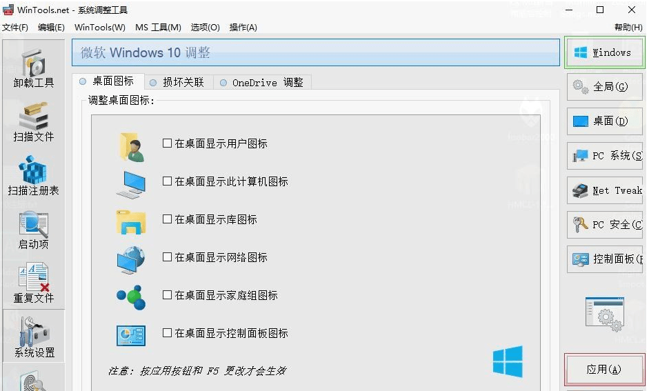This screenshot has width=649, height=391.
Task: Click the library folder icon
Action: pos(131,222)
